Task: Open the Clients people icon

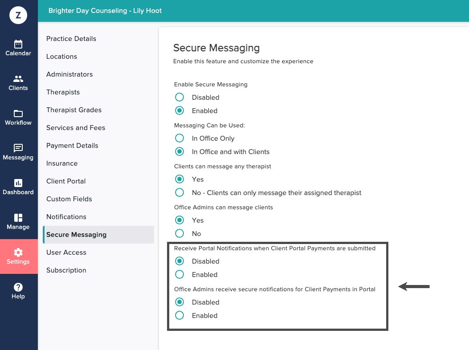Action: [18, 79]
